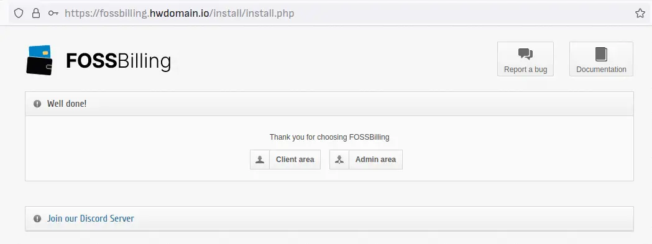Open the Report a bug button
Screen dimensions: 652x244
pos(525,59)
